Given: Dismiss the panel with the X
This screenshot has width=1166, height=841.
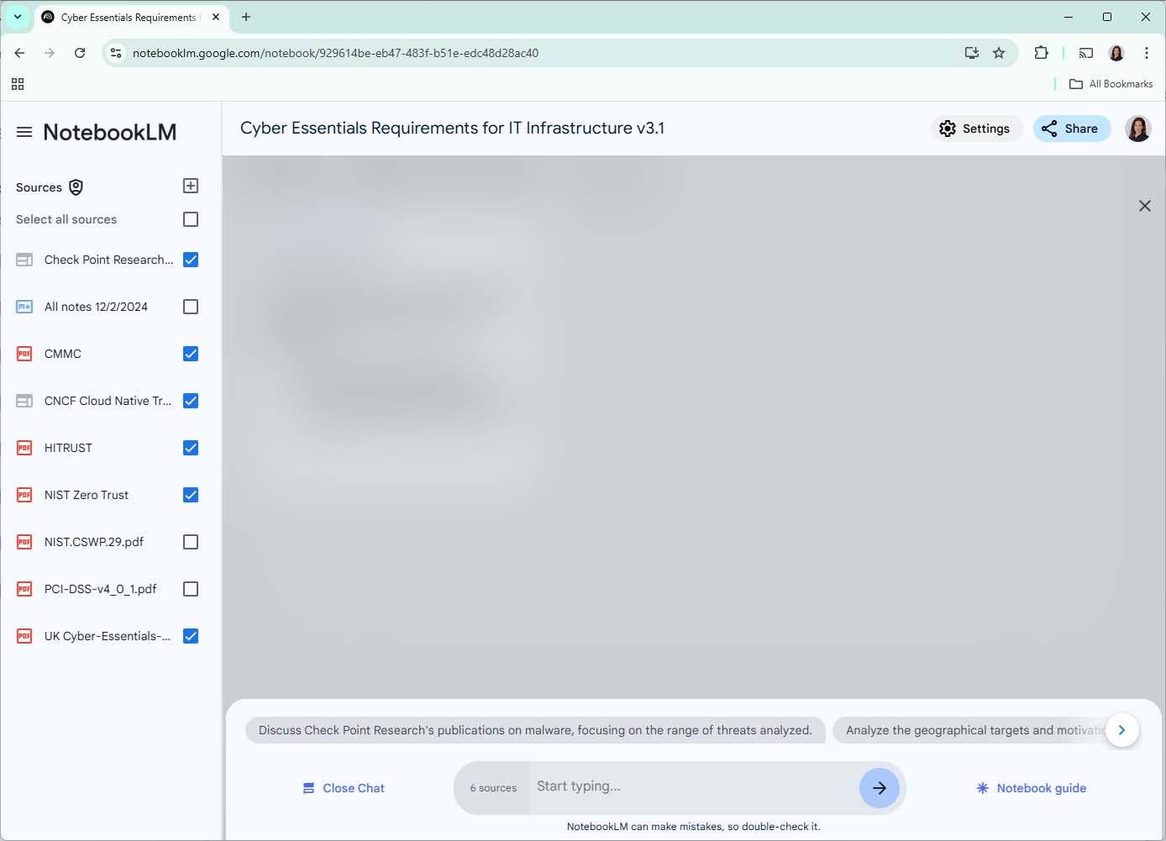Looking at the screenshot, I should (x=1144, y=205).
